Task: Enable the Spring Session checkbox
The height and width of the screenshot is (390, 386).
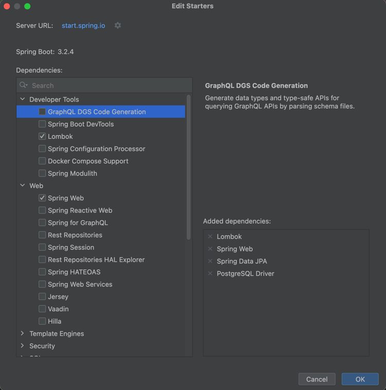Action: (x=42, y=247)
